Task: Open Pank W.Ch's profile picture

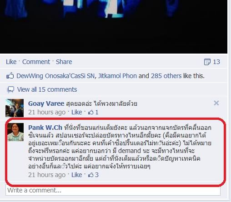Action: point(15,132)
